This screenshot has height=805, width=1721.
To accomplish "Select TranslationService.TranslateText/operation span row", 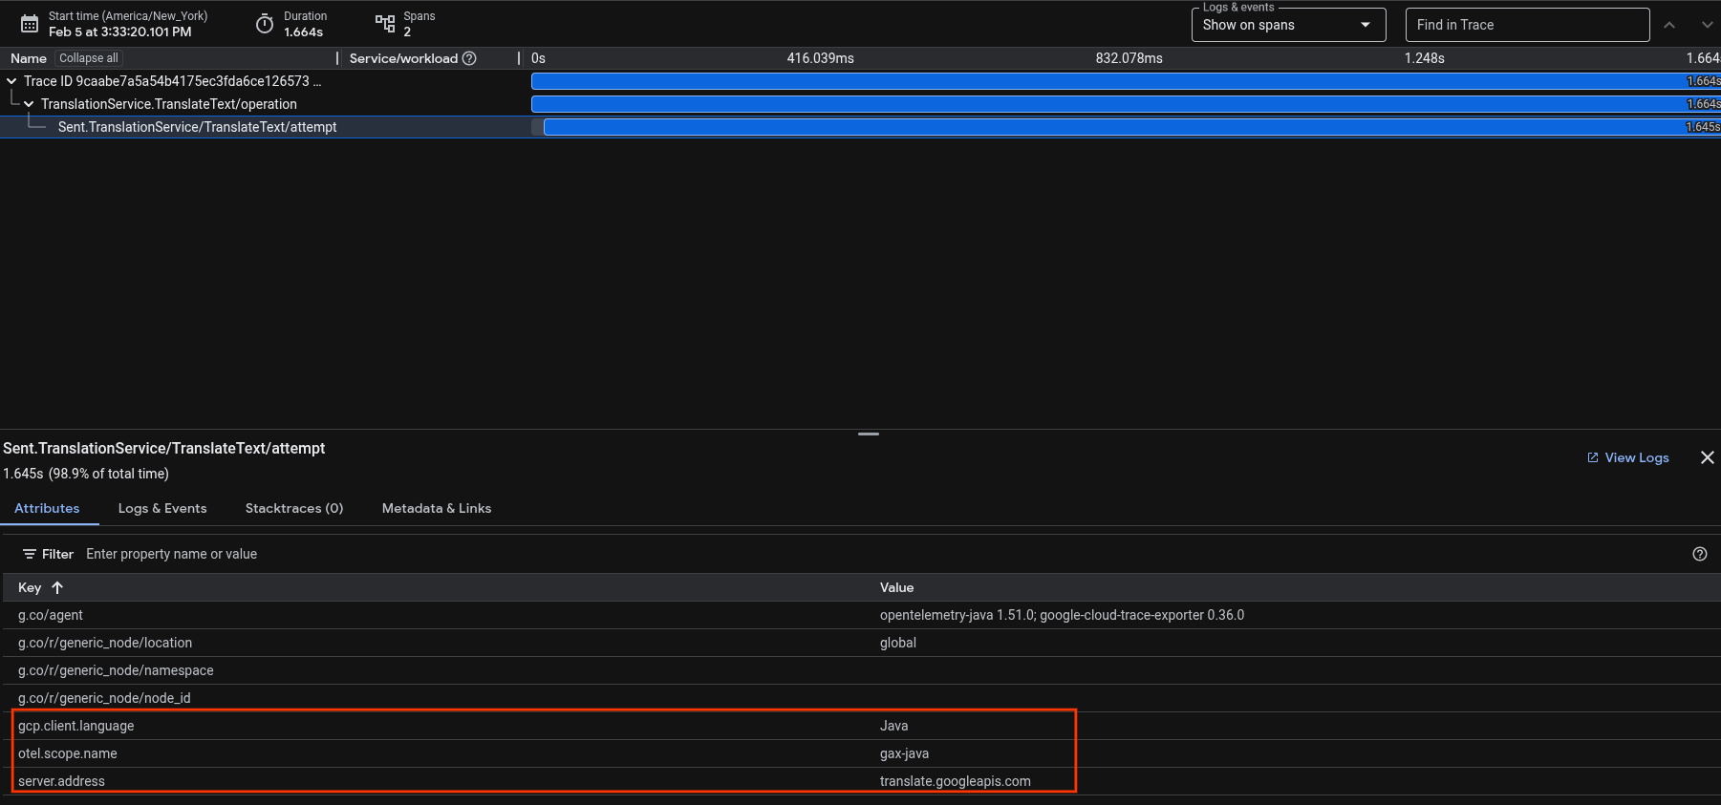I will [x=169, y=104].
